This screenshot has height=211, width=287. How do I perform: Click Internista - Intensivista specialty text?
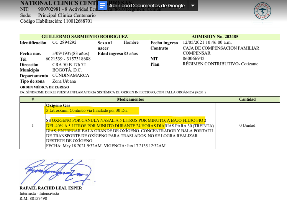39,193
